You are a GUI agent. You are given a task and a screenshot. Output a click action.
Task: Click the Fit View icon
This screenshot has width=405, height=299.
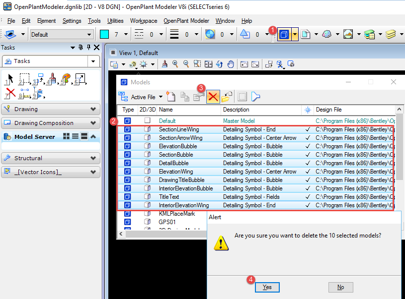point(208,64)
